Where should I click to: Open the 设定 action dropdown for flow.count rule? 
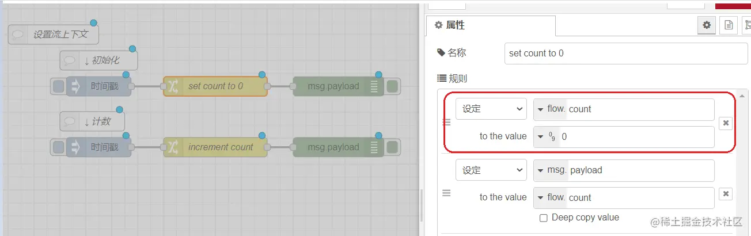pyautogui.click(x=491, y=109)
